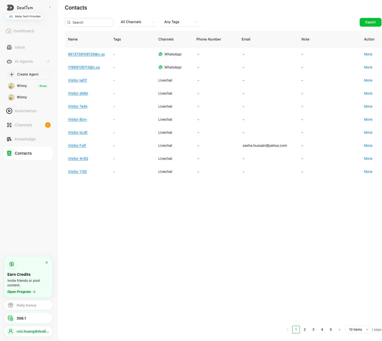
Task: Open the 10 items per page dropdown
Action: pos(358,330)
